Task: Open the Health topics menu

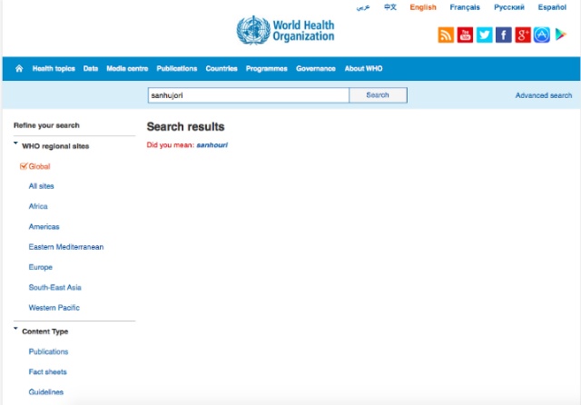Action: click(54, 69)
